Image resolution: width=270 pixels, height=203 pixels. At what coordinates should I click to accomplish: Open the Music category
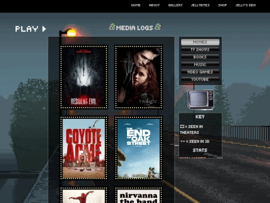pos(200,65)
